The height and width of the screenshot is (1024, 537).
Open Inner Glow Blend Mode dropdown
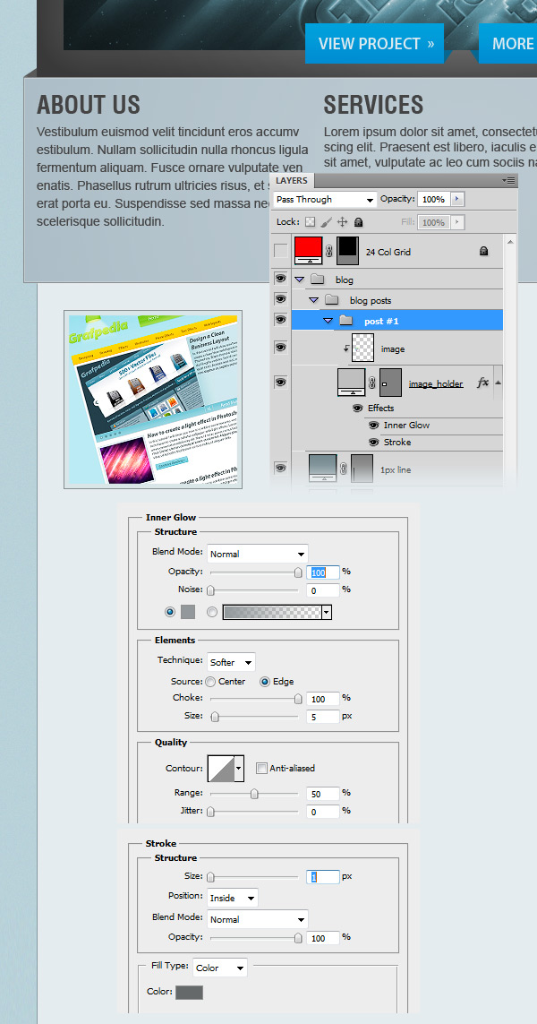pos(257,554)
